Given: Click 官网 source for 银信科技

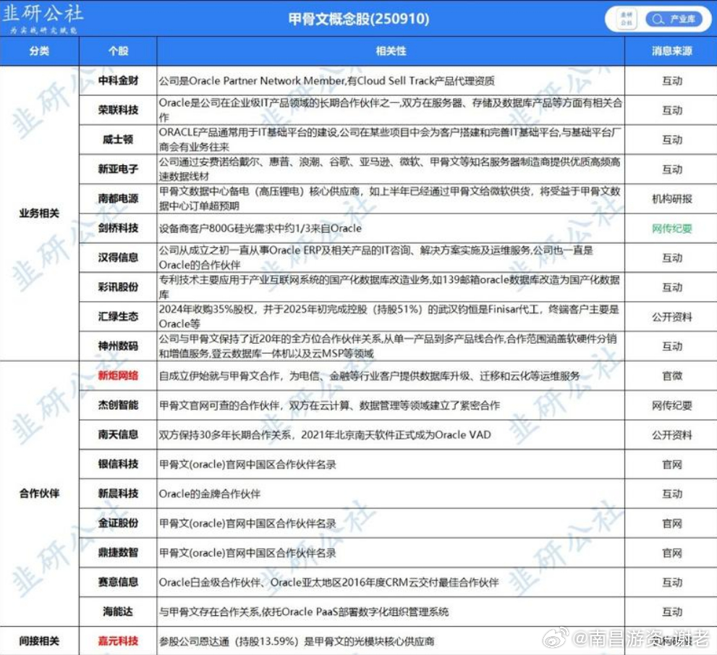Looking at the screenshot, I should [x=671, y=464].
